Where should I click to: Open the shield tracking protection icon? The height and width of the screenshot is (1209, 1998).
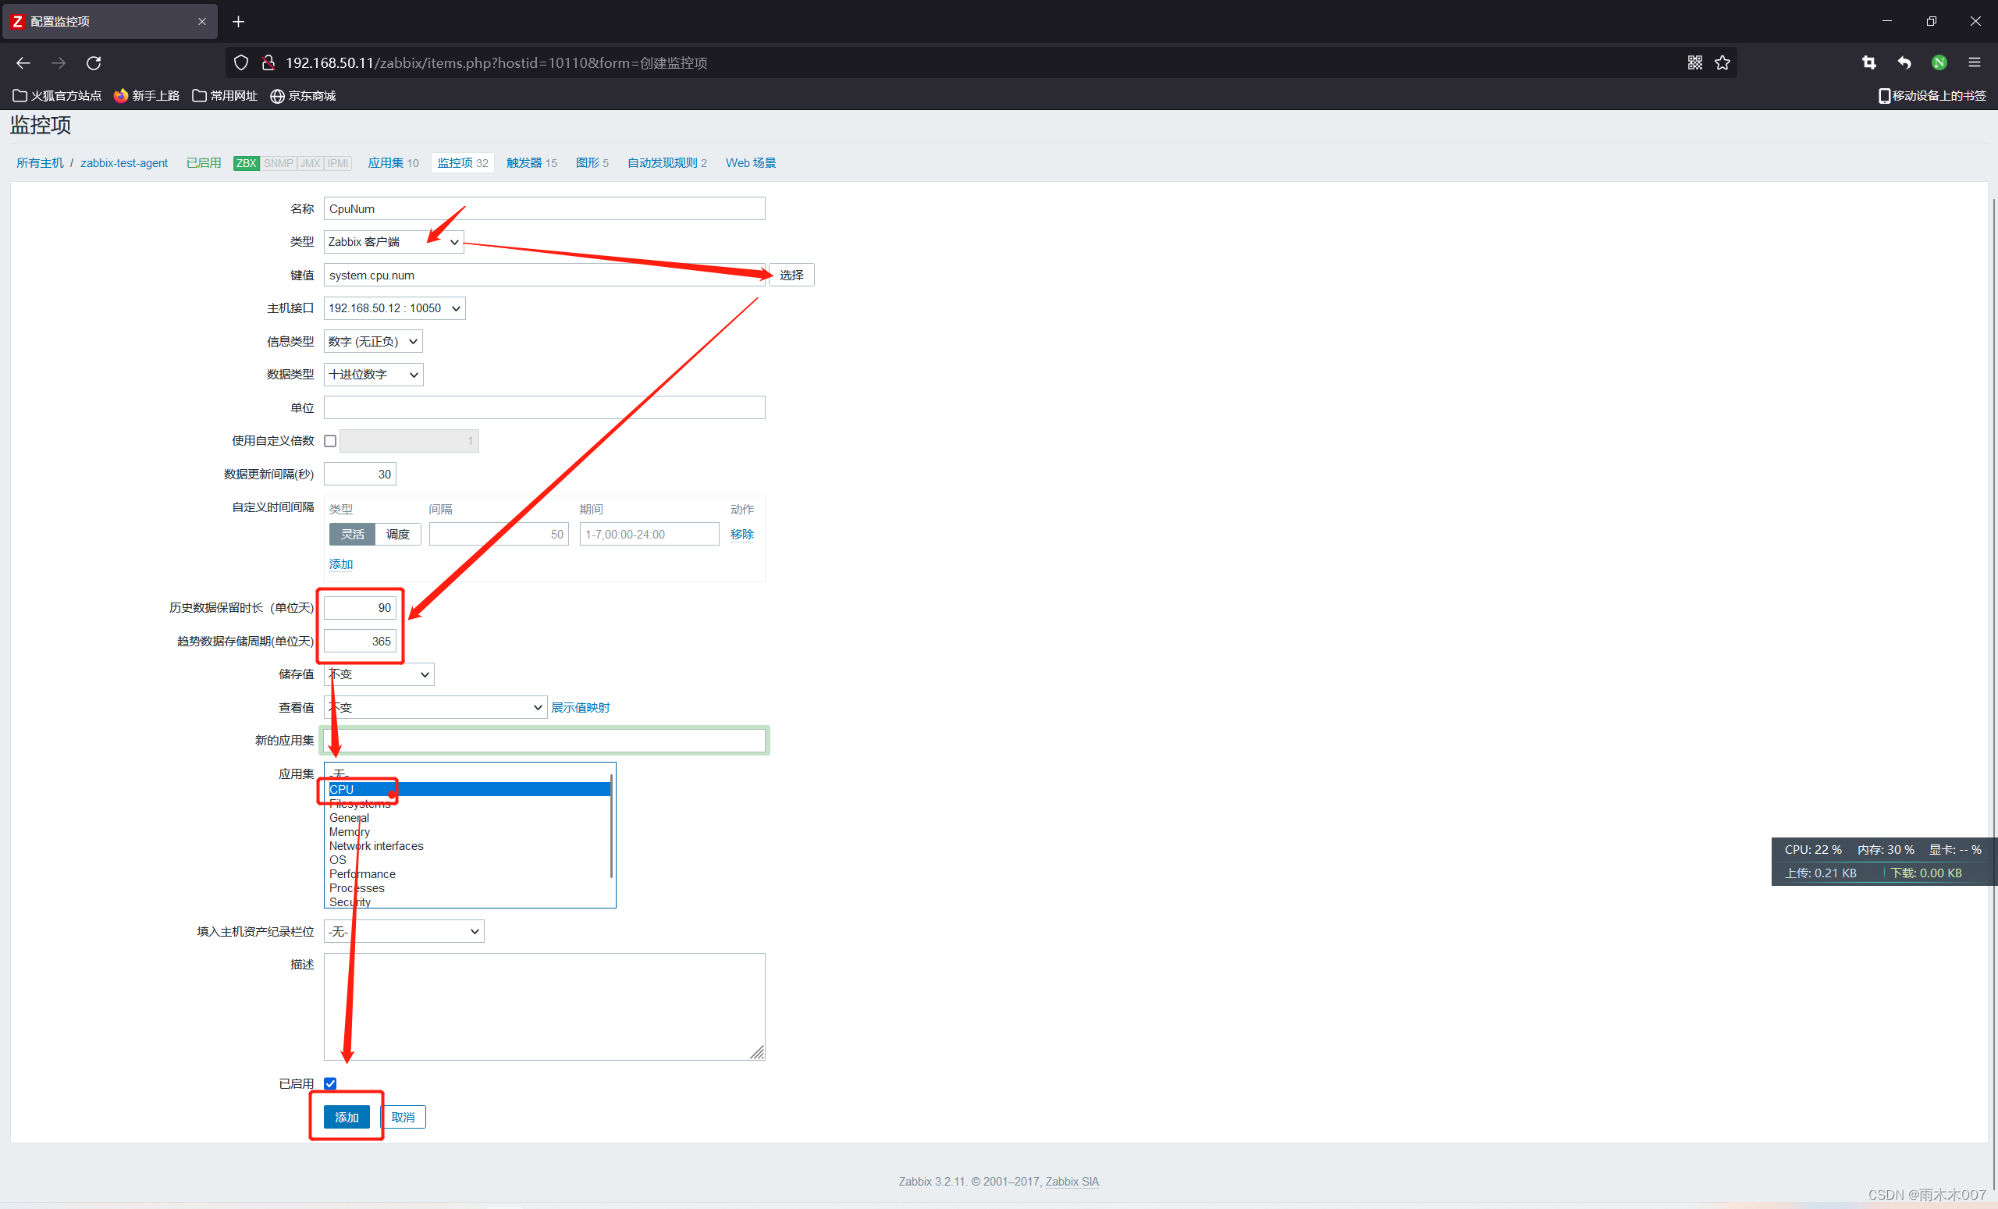coord(241,62)
